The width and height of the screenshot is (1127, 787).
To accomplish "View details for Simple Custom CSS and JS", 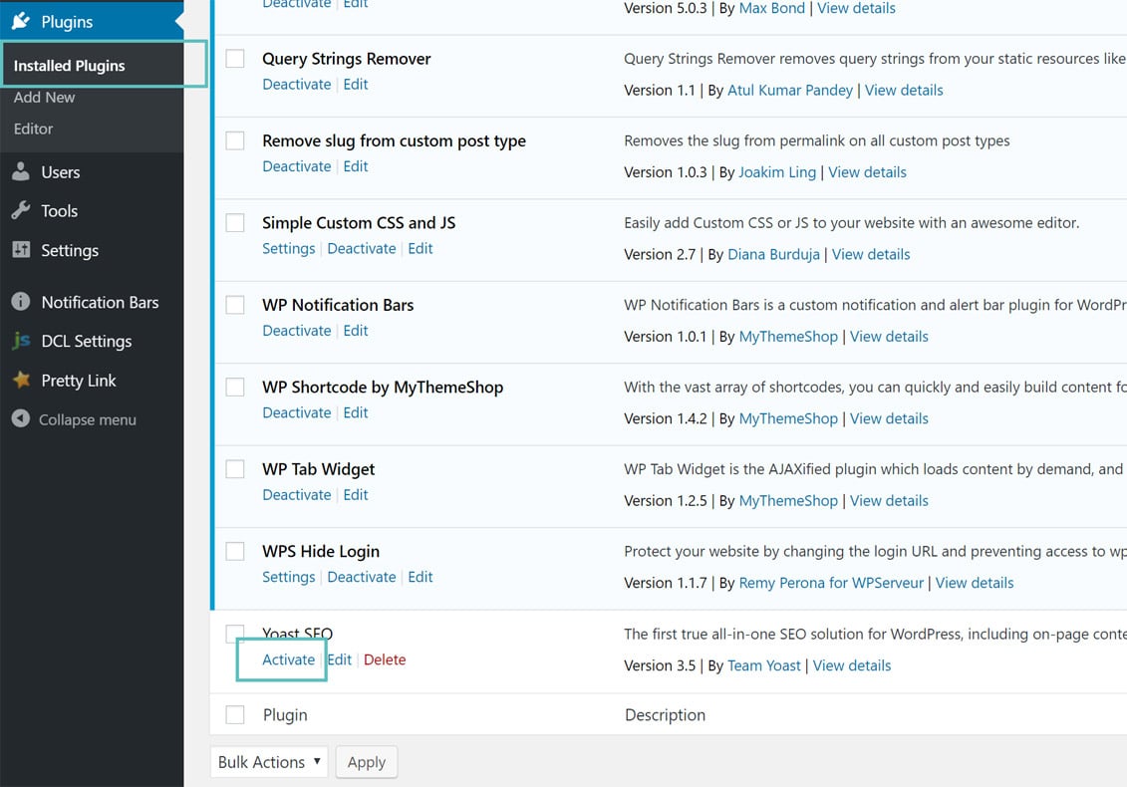I will [x=871, y=254].
